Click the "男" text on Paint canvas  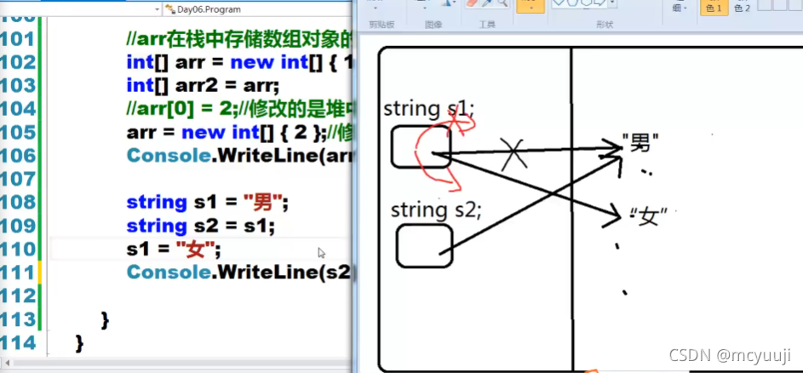[640, 143]
